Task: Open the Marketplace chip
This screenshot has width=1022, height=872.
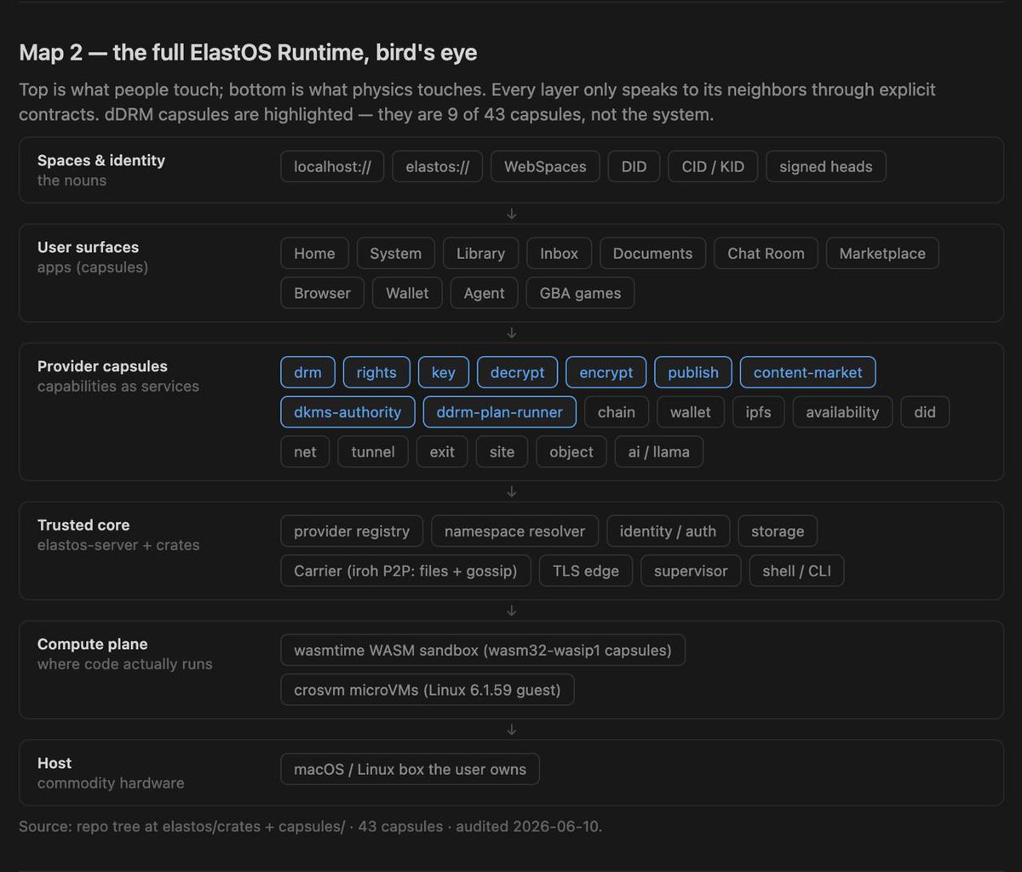Action: tap(882, 253)
